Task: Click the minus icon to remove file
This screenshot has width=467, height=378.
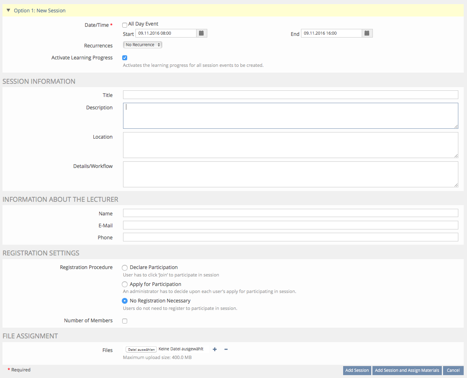Action: [226, 350]
